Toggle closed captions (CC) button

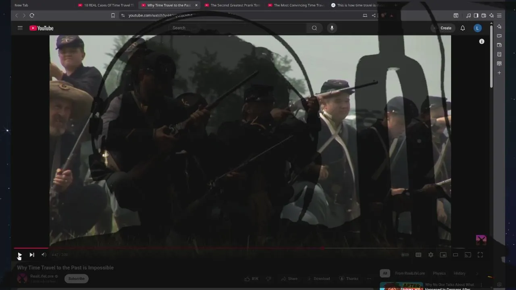point(418,255)
